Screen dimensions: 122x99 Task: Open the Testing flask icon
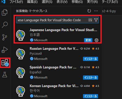(x=5, y=75)
